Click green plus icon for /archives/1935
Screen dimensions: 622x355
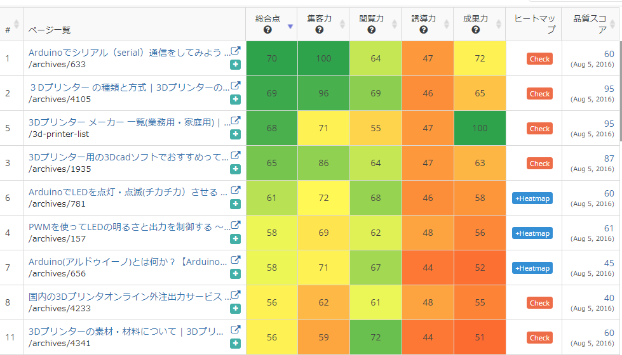236,169
